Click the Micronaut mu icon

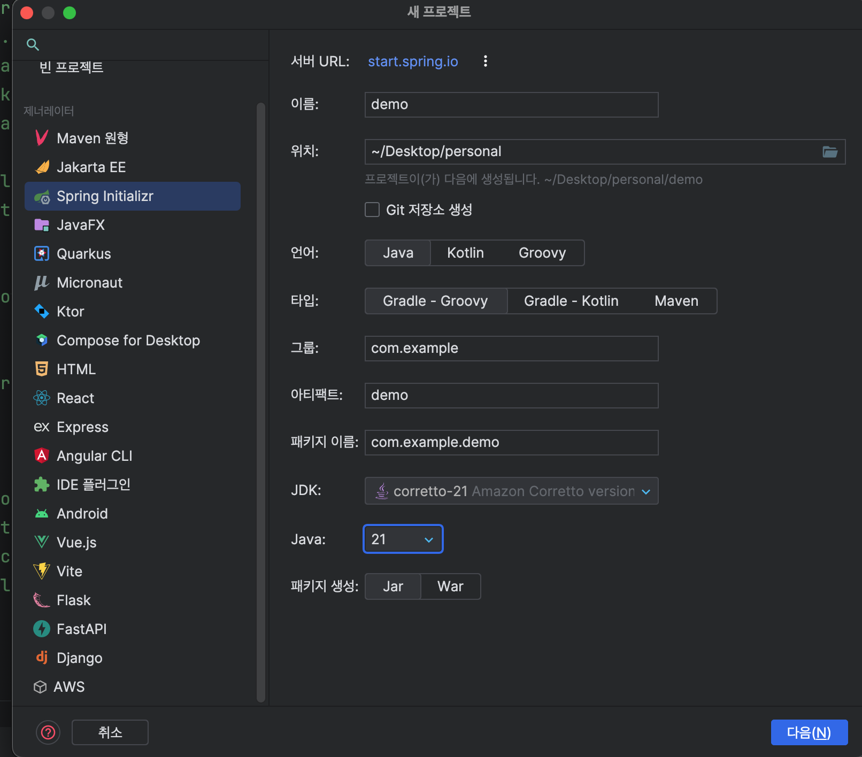(x=42, y=282)
